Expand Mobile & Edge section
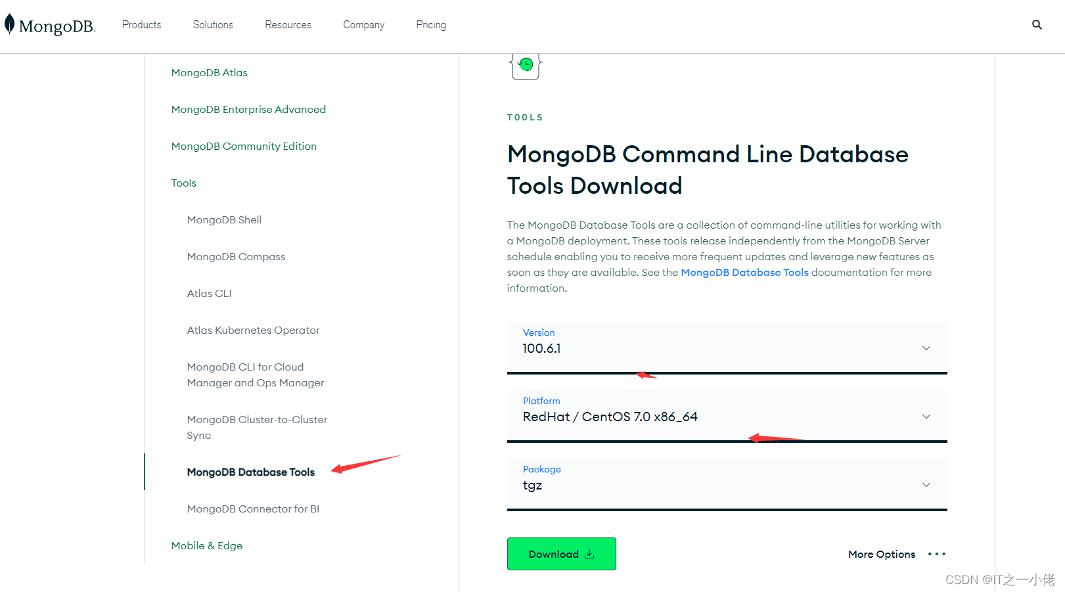Image resolution: width=1065 pixels, height=592 pixels. point(207,546)
